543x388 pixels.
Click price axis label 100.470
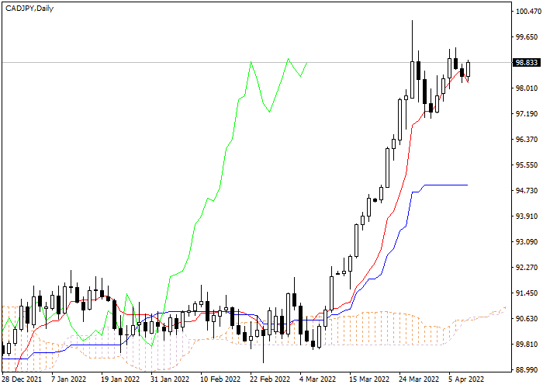point(528,12)
